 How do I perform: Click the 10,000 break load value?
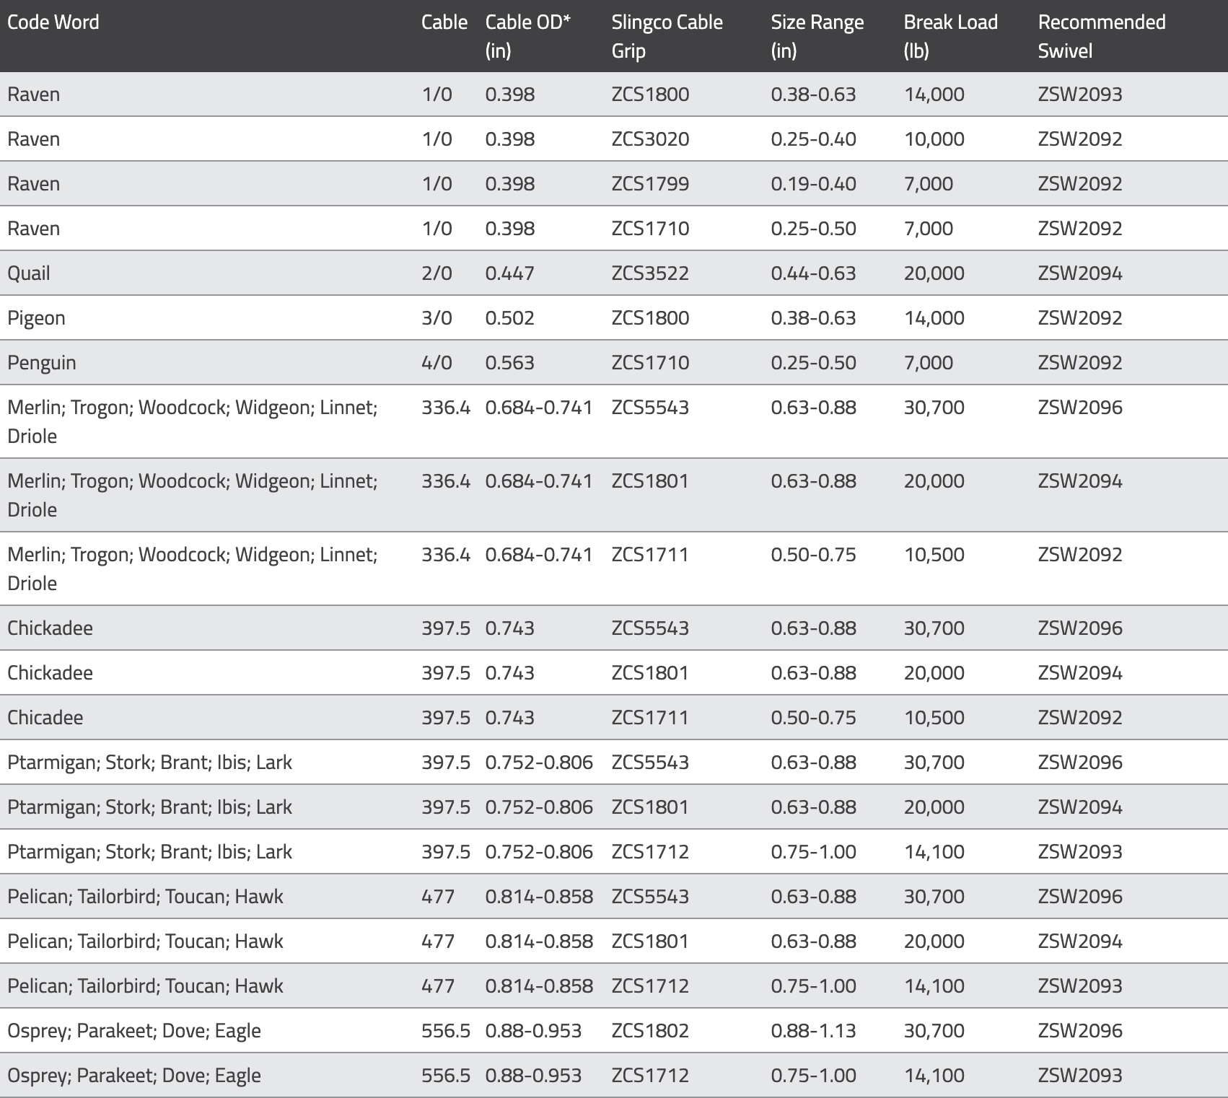click(x=934, y=139)
